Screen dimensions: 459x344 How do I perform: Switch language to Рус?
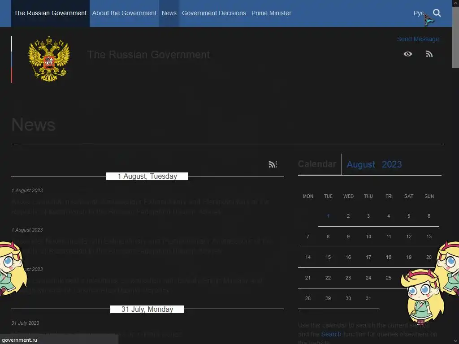(419, 13)
